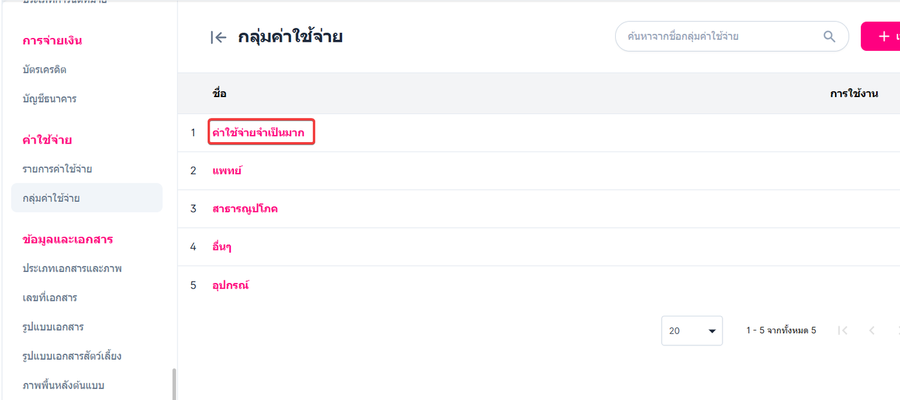Open the rows-per-page dropdown showing 20
The image size is (900, 400).
click(692, 331)
